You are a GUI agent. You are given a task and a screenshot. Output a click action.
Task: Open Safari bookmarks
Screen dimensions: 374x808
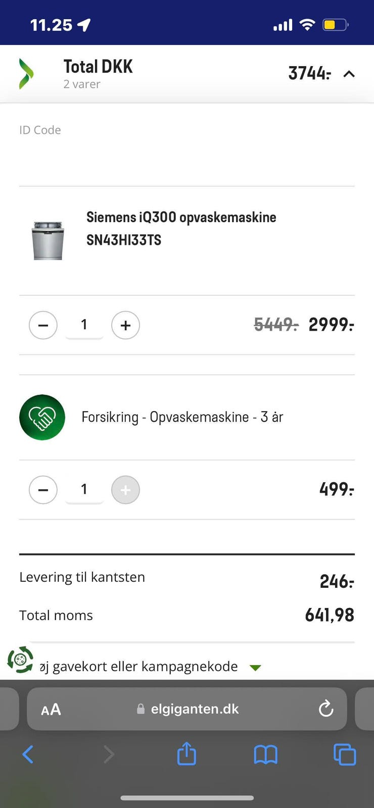265,754
